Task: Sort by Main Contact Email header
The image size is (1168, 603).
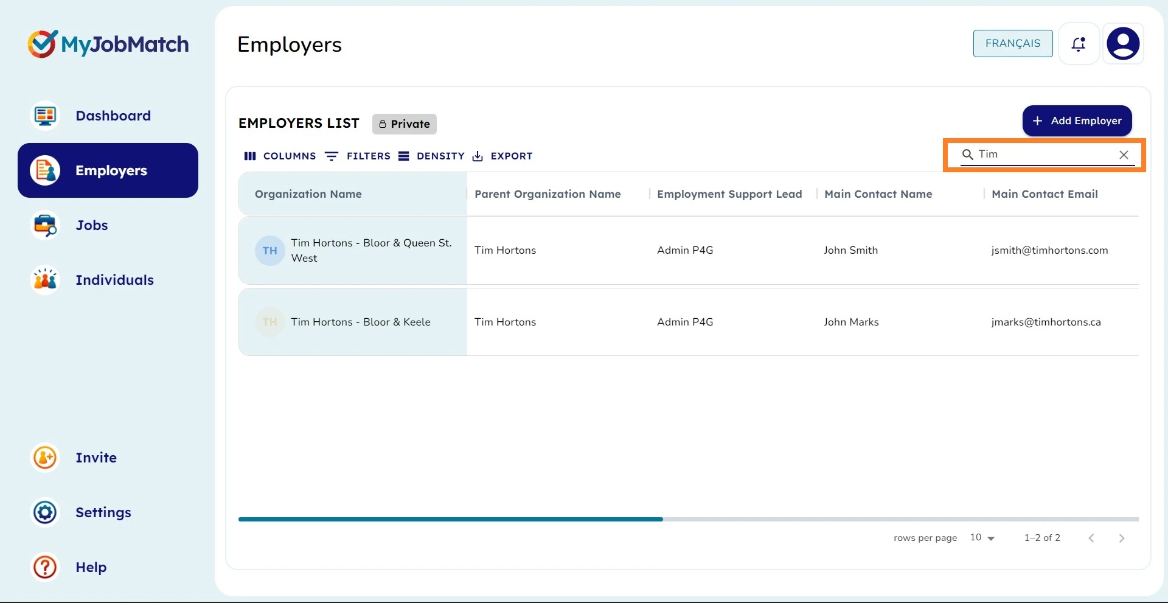Action: click(1045, 194)
